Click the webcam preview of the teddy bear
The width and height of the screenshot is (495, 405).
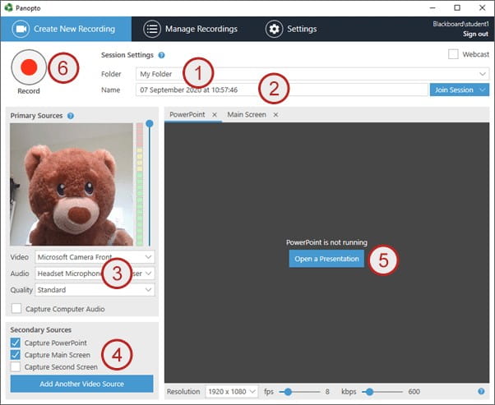72,184
